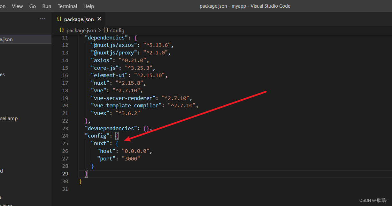Image resolution: width=392 pixels, height=206 pixels.
Task: Click package.json breadcrumb segment
Action: click(x=81, y=30)
